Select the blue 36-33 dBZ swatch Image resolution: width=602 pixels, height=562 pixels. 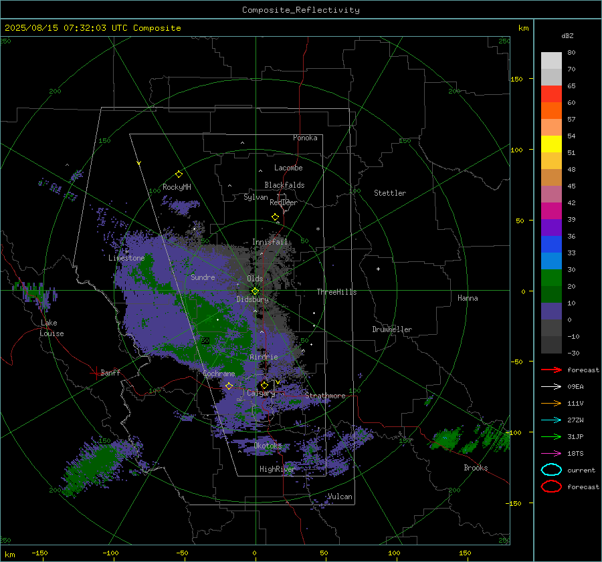[x=551, y=245]
